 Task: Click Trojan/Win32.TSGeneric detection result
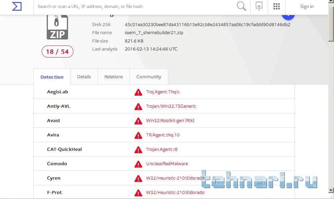[171, 106]
